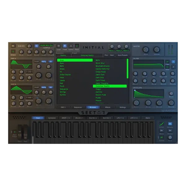Select filter slot 1 button
Viewport: 186px width, 186px height.
173,62
